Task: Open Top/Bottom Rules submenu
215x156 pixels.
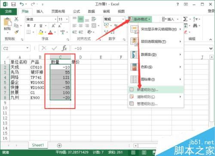Action: 156,42
